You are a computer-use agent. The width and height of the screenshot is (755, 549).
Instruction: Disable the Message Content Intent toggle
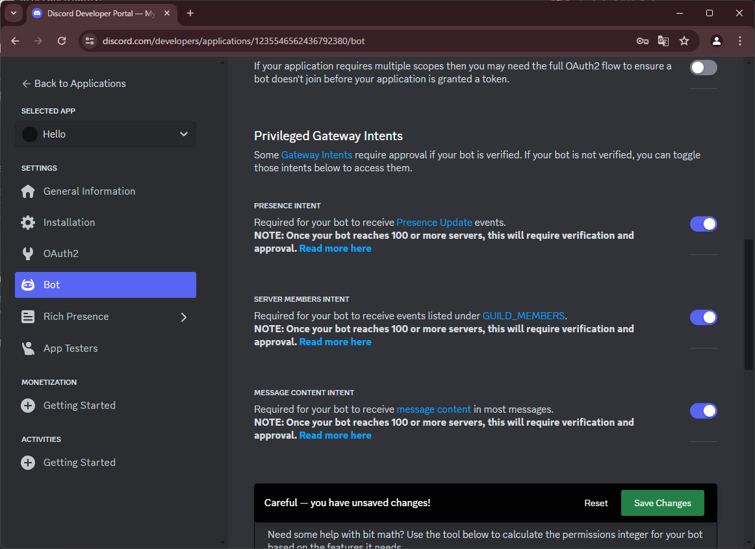704,411
